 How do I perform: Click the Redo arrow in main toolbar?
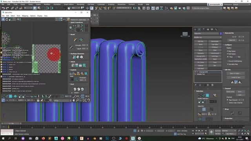click(x=7, y=8)
